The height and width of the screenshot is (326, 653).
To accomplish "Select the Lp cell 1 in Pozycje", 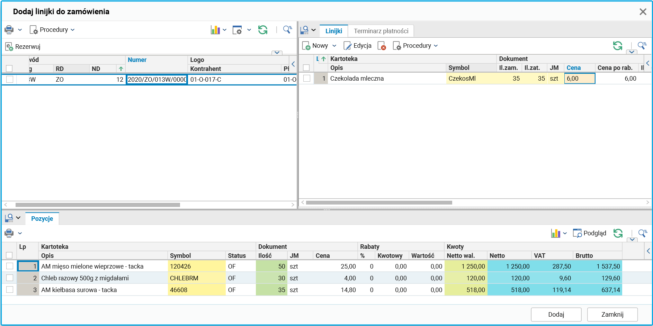I will (28, 266).
